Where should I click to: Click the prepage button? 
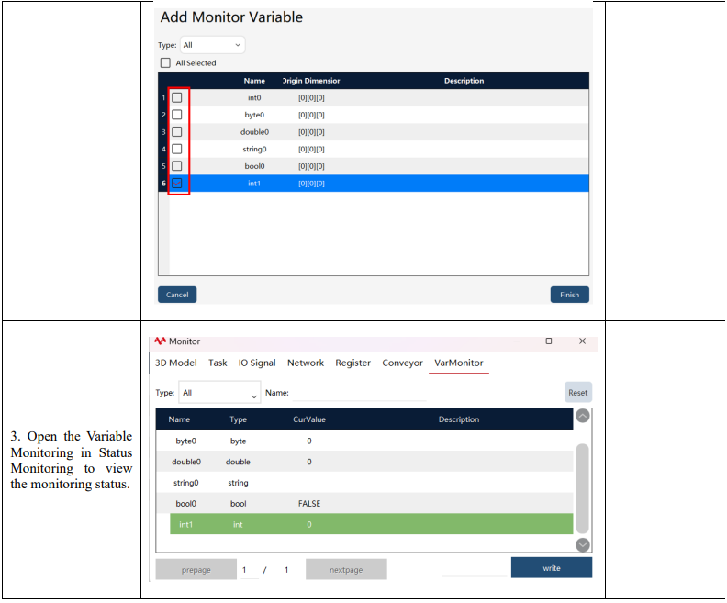point(196,570)
